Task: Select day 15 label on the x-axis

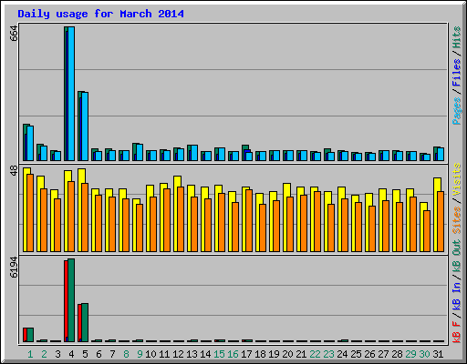Action: point(219,354)
